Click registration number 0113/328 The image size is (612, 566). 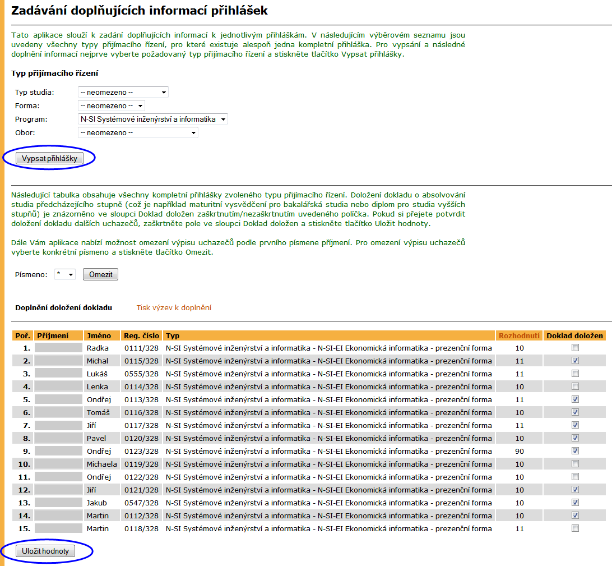tap(141, 399)
